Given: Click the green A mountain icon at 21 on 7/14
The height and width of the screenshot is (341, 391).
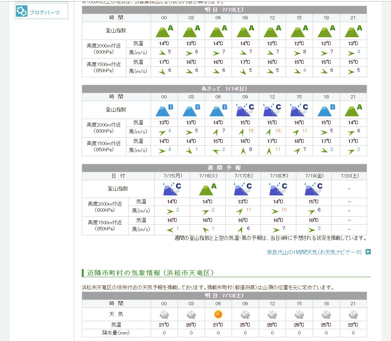Looking at the screenshot, I should tap(353, 109).
